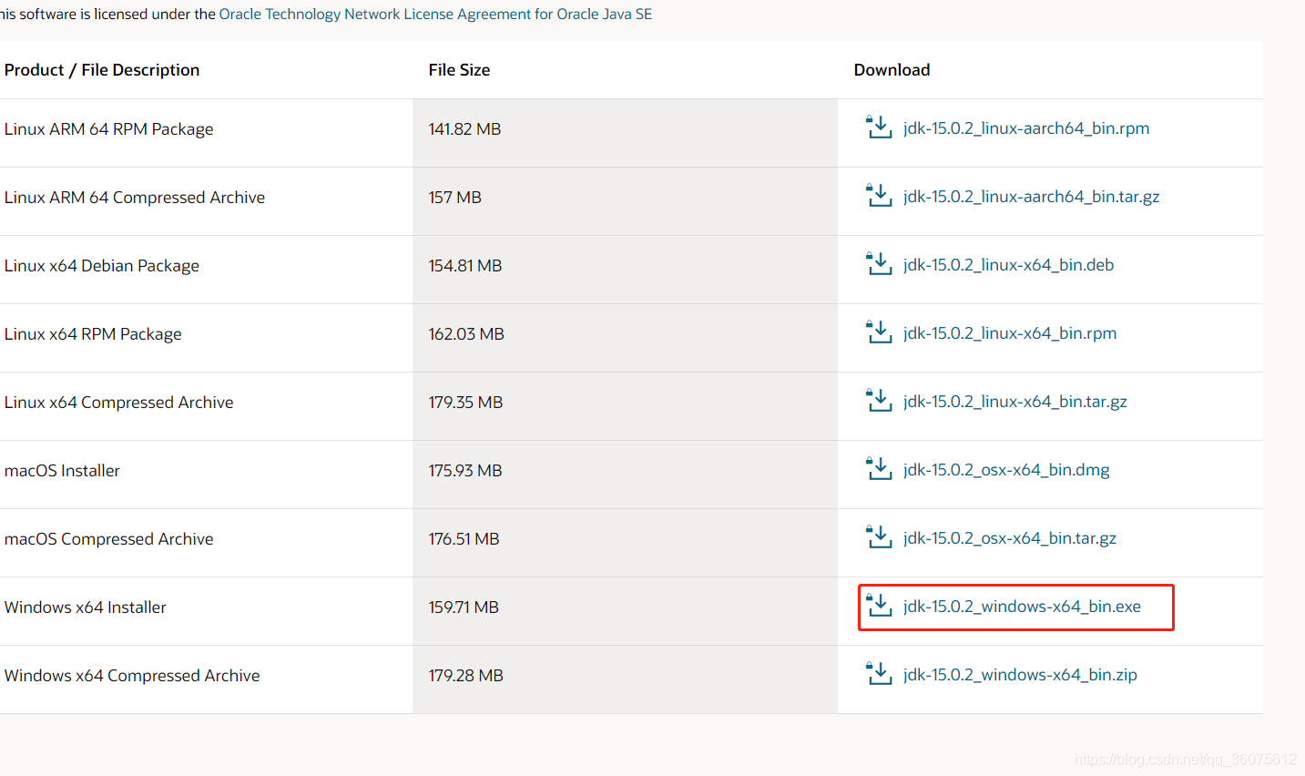
Task: Click download icon for jdk-15.0.2_linux-aarch64_bin.rpm
Action: point(879,128)
